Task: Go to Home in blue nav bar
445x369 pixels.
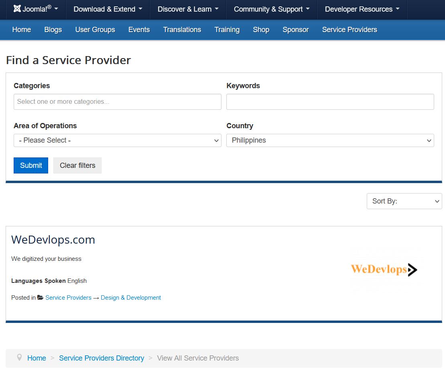Action: 22,30
